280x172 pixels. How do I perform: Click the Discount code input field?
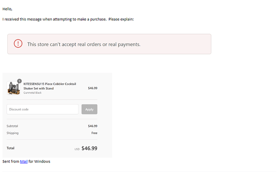[42, 109]
